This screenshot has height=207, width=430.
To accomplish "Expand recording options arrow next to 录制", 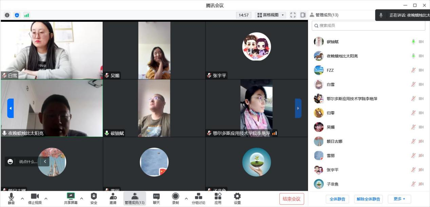I will 186,199.
